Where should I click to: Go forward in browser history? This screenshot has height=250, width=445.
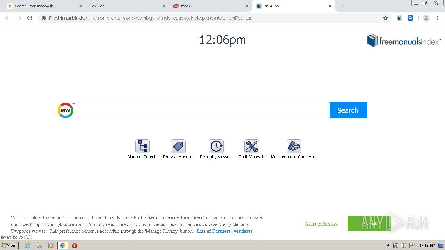(x=19, y=18)
